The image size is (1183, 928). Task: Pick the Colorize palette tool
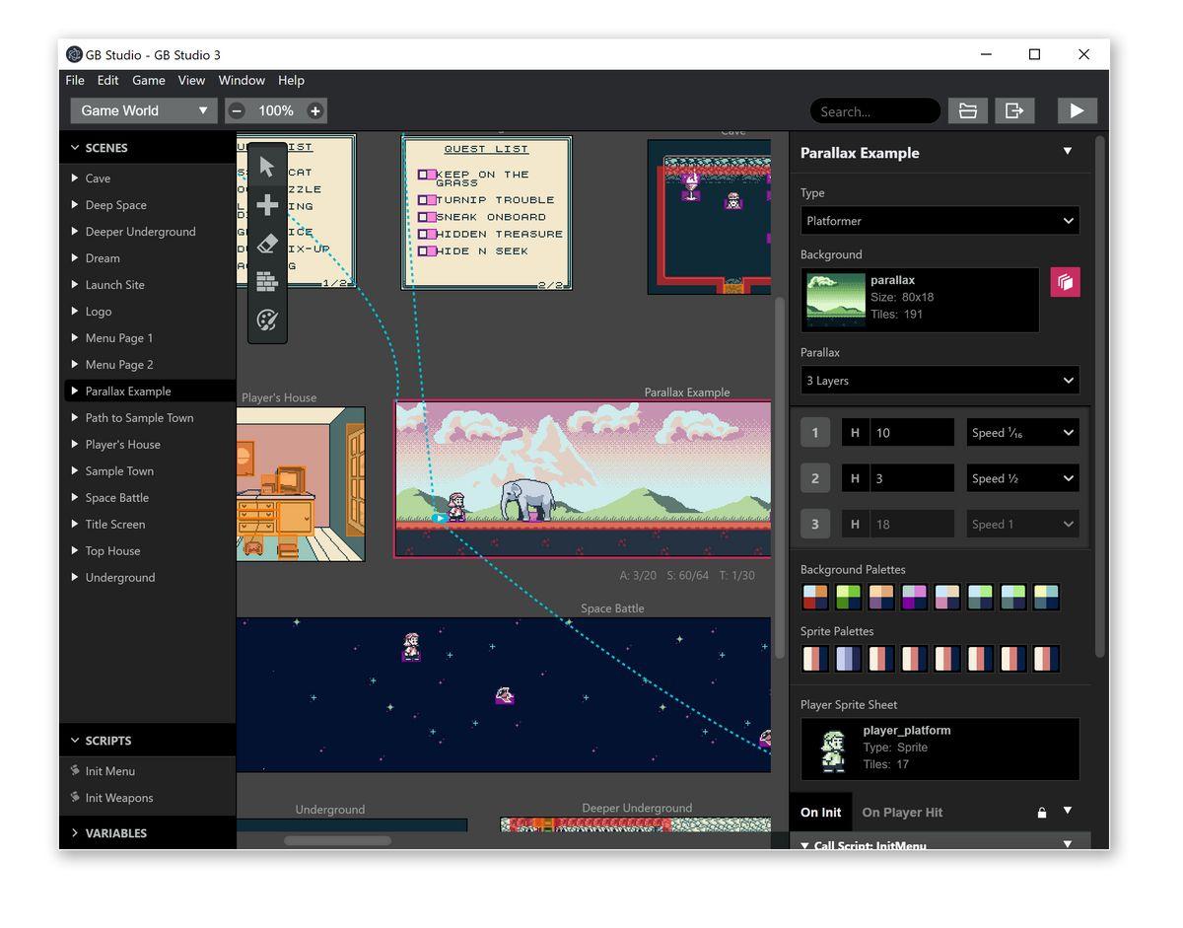click(267, 321)
